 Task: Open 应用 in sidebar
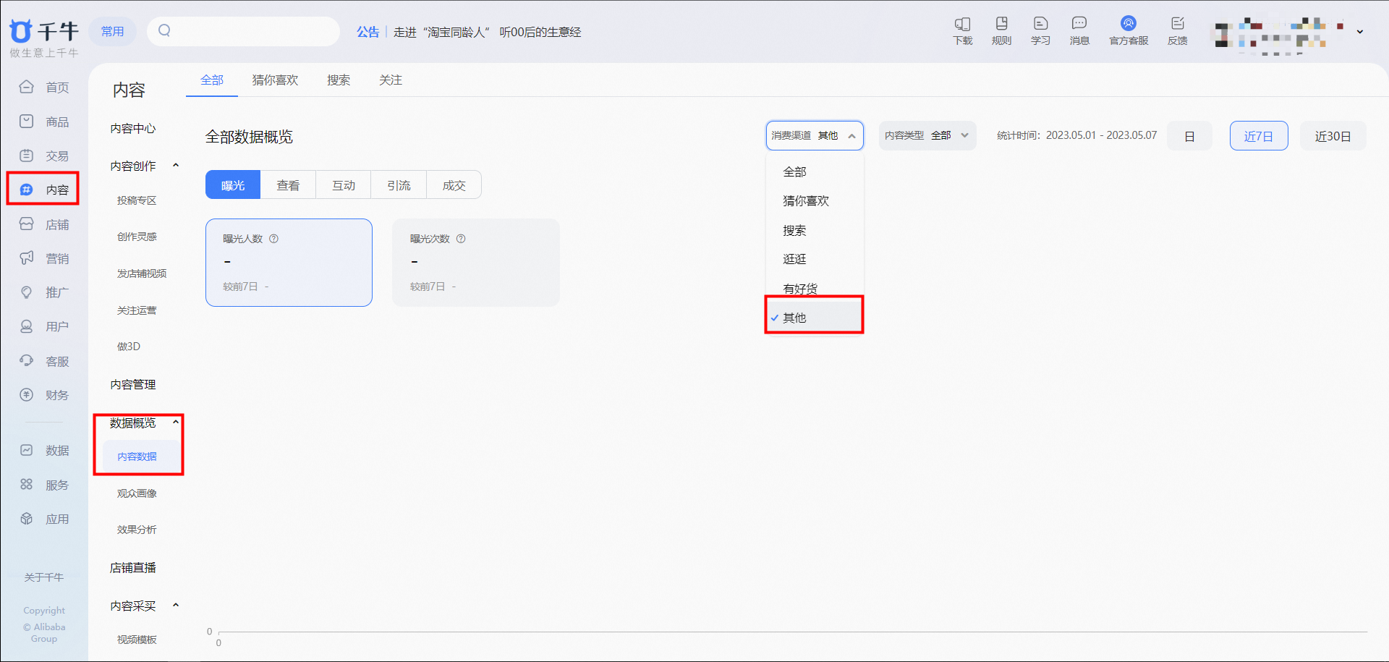[x=44, y=519]
